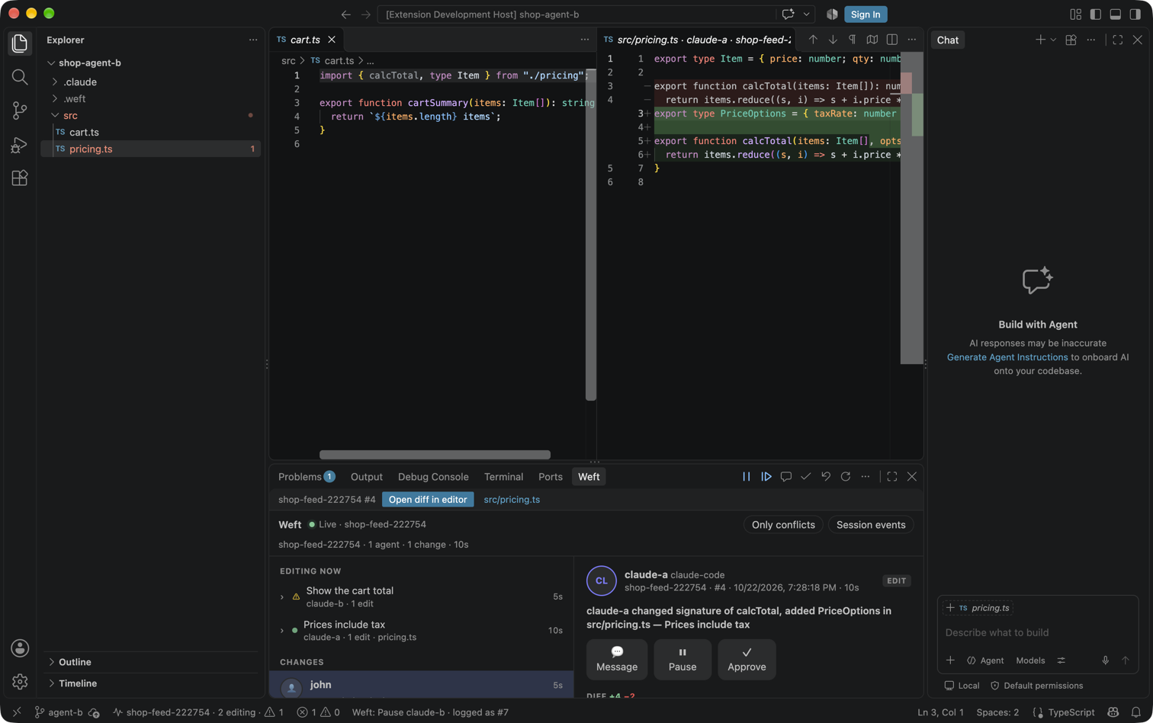Toggle the Only conflicts filter
This screenshot has width=1153, height=723.
click(783, 525)
